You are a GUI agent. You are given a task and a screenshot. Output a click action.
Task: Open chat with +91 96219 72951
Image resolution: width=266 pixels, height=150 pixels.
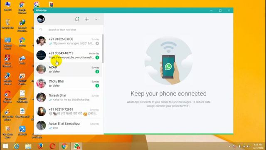[x=68, y=112]
